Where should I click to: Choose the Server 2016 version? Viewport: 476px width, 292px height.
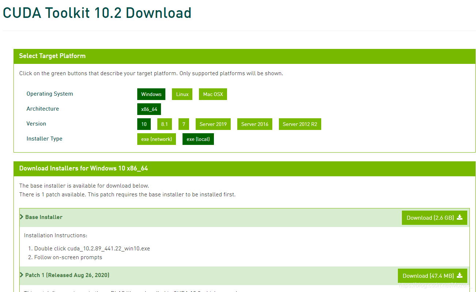click(x=255, y=124)
